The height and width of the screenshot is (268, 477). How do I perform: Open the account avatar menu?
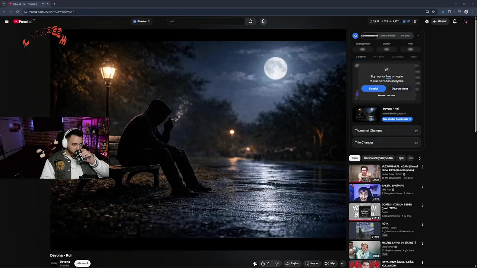point(465,22)
